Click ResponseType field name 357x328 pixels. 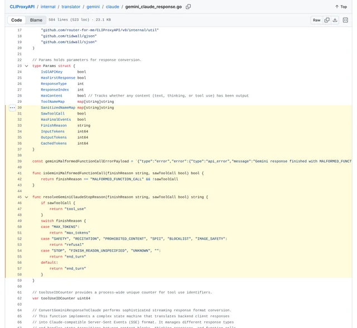click(x=54, y=84)
